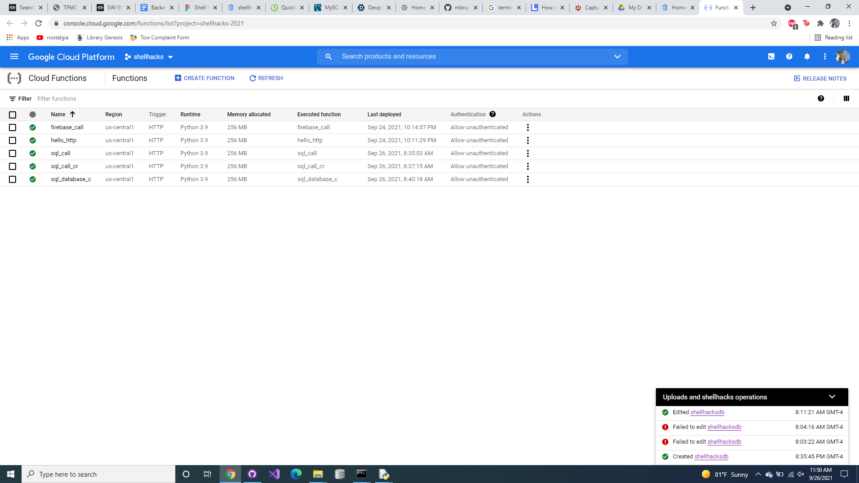
Task: Open the Google Cloud navigation hamburger menu
Action: pos(14,57)
